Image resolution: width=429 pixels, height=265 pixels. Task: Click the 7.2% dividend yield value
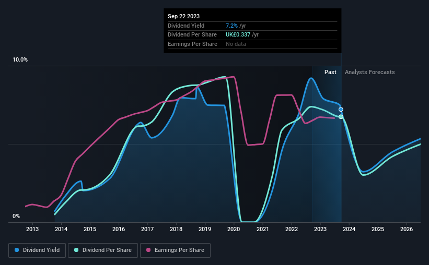coord(231,26)
